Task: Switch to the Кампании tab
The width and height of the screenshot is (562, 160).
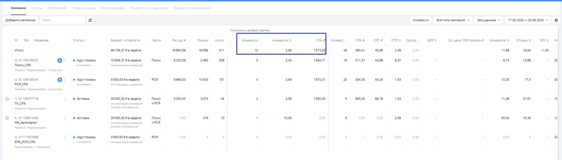Action: [x=18, y=8]
